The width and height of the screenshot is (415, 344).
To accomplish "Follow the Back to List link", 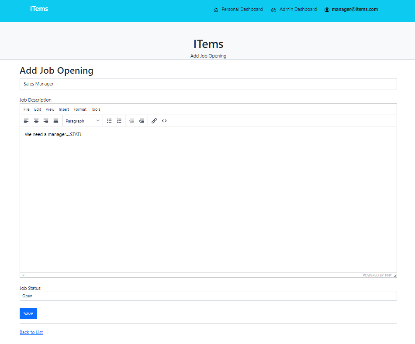I will [31, 332].
